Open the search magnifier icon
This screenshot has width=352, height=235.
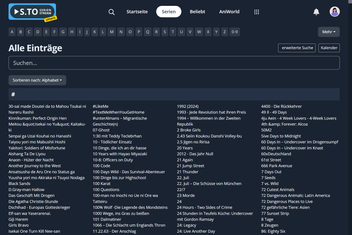111,12
